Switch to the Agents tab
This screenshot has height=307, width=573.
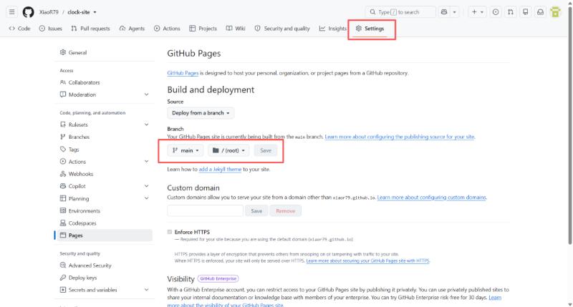(x=132, y=29)
